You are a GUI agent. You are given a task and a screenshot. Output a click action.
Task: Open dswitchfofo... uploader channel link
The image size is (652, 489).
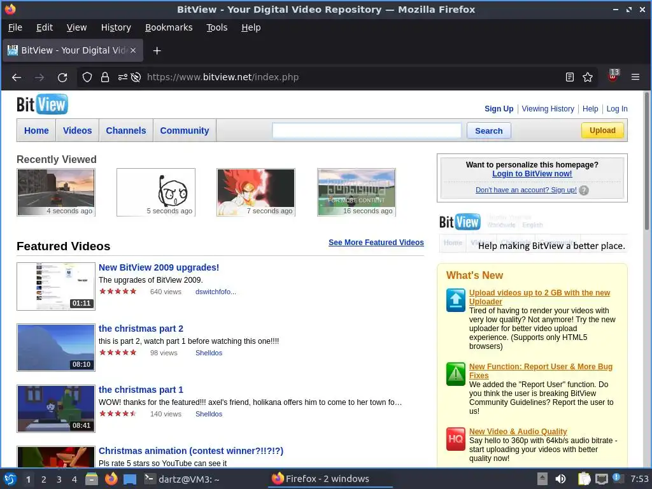coord(216,292)
